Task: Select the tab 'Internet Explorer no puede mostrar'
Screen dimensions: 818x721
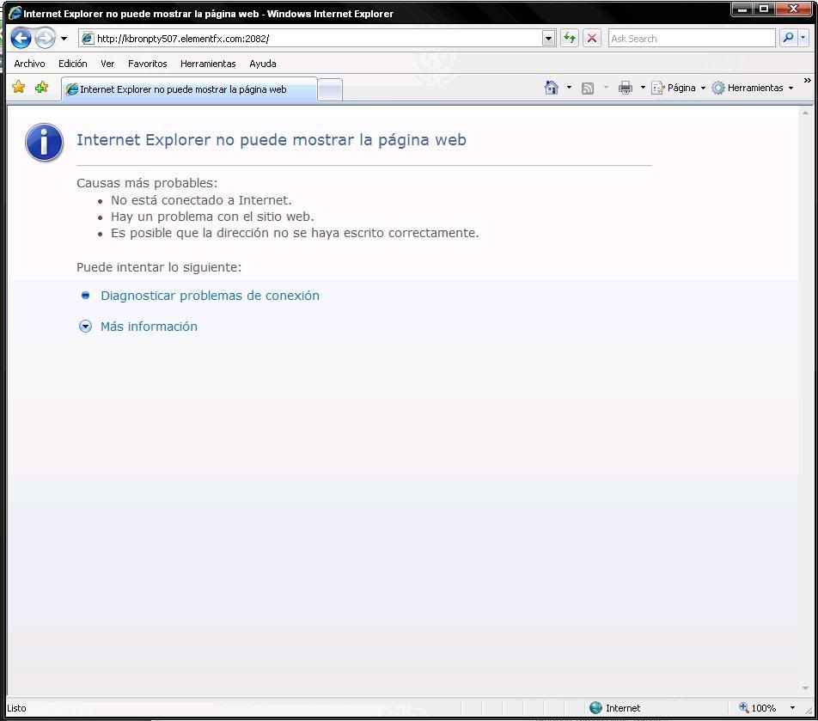Action: point(189,89)
